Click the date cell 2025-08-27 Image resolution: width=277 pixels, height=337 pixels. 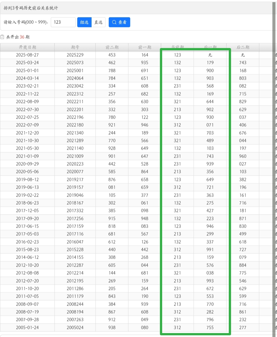tap(27, 55)
